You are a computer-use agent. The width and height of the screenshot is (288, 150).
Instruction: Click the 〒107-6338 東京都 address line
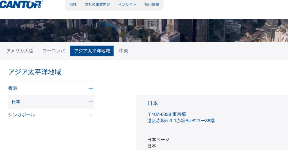(x=166, y=114)
